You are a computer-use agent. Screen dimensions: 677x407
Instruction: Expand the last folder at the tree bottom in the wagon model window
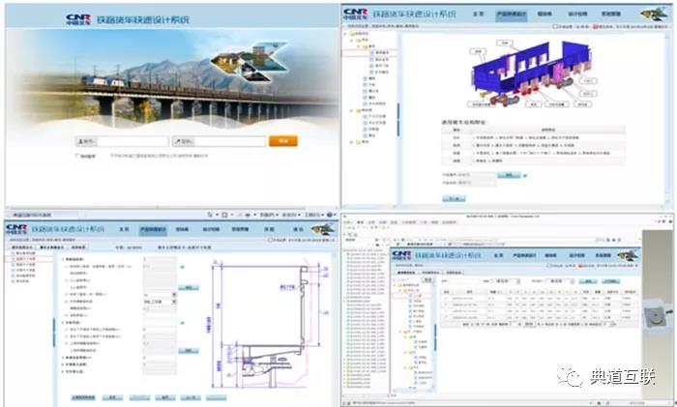[x=352, y=142]
